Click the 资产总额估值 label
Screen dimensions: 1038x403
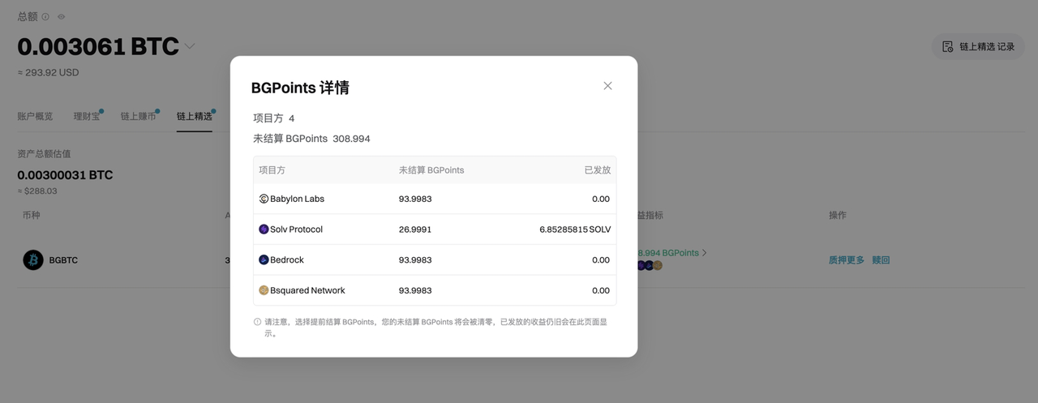pyautogui.click(x=45, y=154)
